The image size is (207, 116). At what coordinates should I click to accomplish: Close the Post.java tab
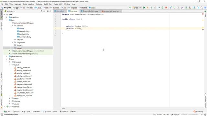[78, 11]
